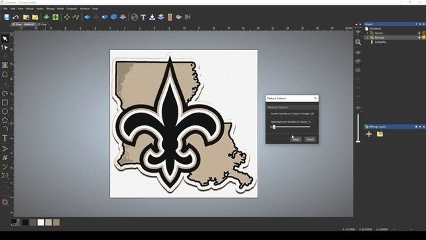Screen dimensions: 426x240
Task: Select the Text tool in left toolbar
Action: pyautogui.click(x=5, y=138)
